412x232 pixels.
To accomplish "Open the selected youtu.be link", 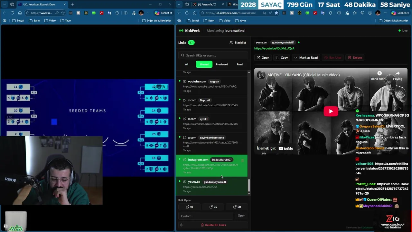I will tap(262, 58).
